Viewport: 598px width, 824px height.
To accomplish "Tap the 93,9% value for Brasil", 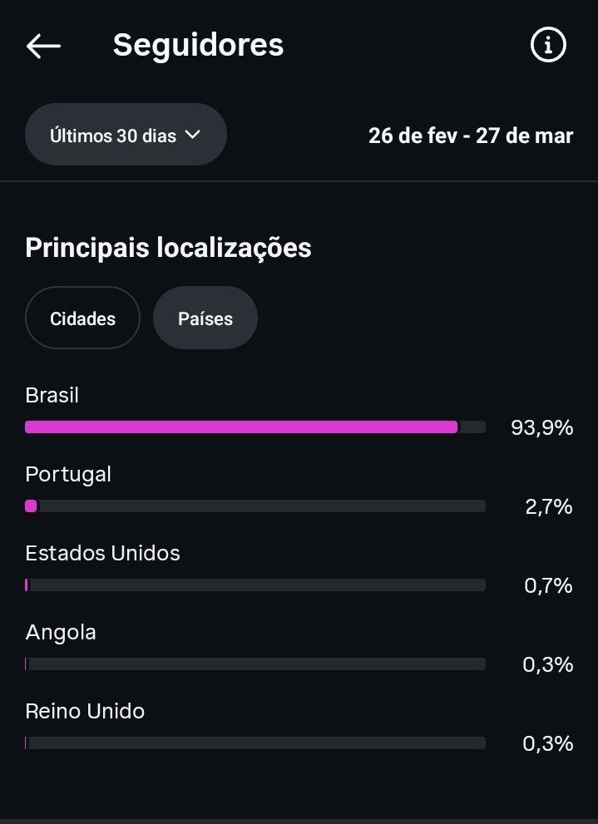I will point(541,428).
